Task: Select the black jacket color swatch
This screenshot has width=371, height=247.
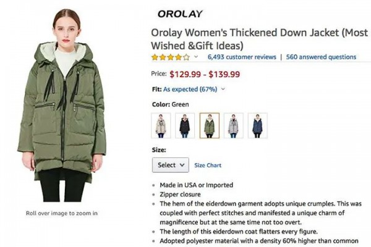Action: [x=185, y=125]
